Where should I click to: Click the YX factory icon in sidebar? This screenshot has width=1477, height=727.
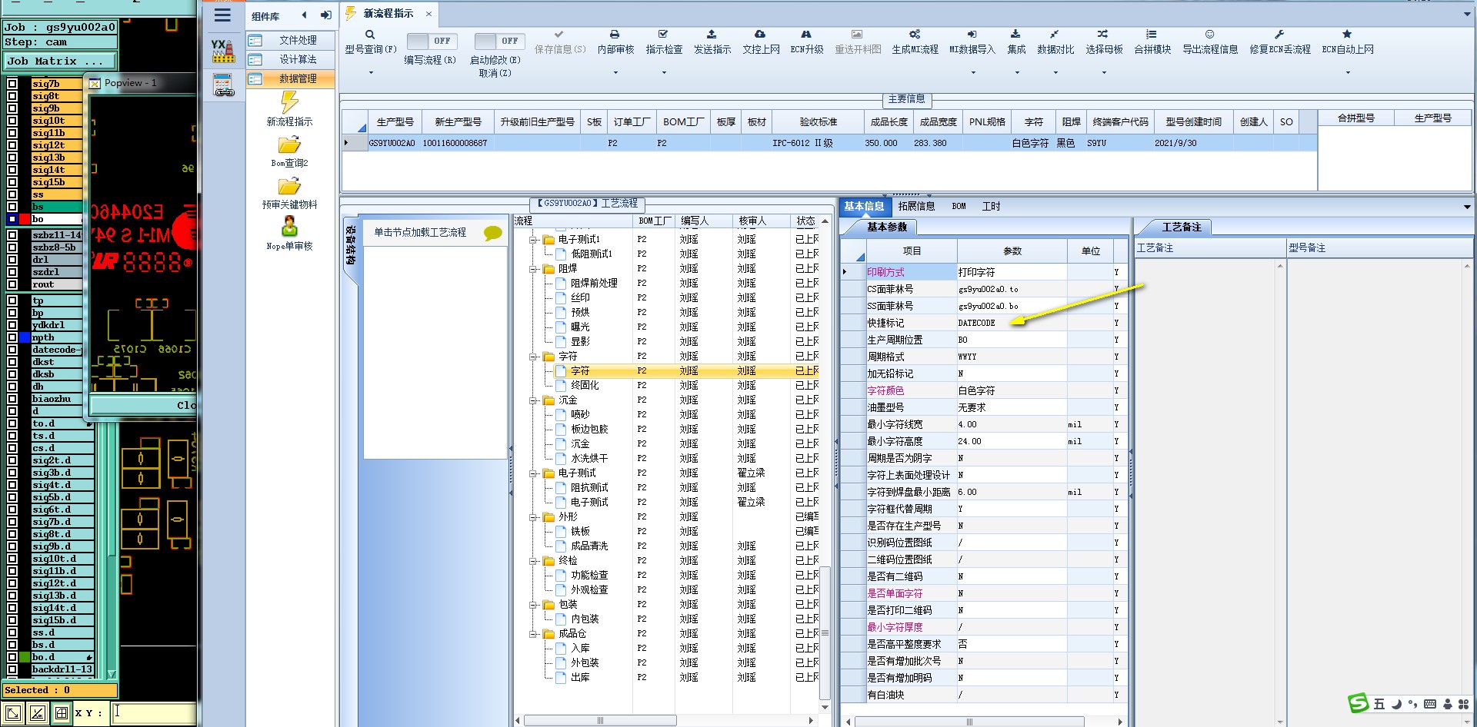point(223,51)
